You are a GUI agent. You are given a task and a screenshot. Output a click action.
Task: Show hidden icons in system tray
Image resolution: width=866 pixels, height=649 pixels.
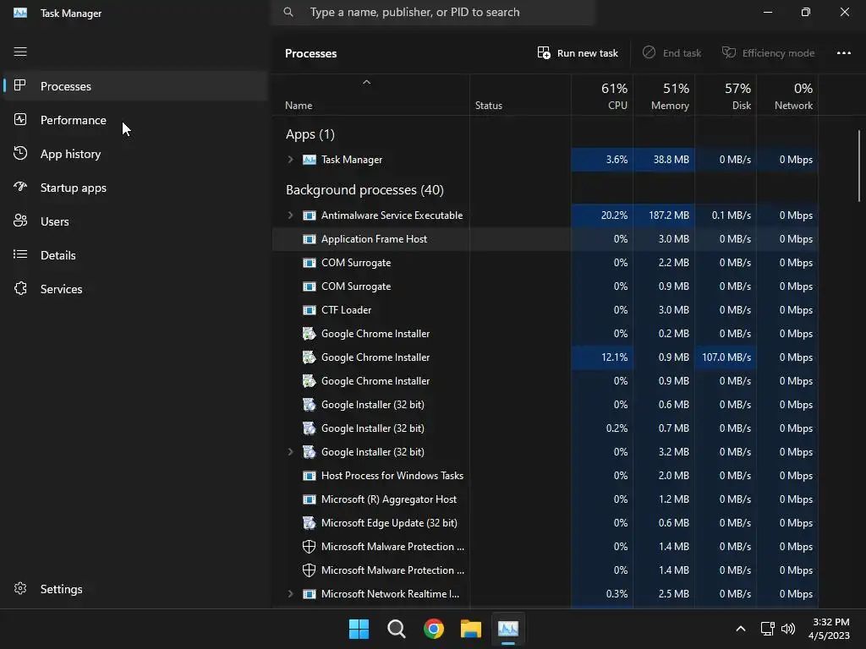point(741,629)
